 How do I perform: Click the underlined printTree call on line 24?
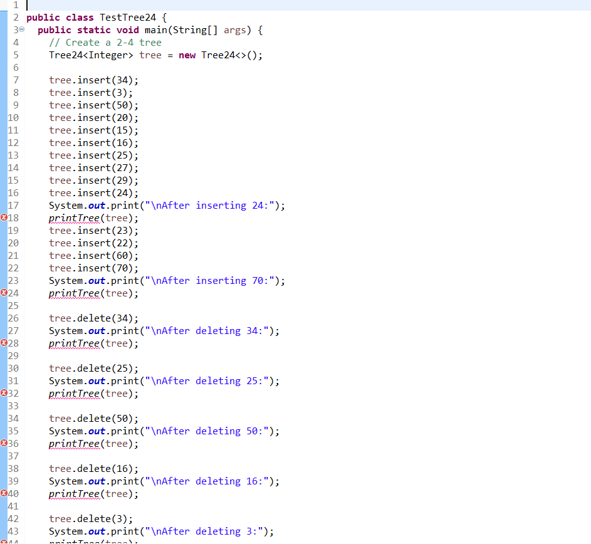[73, 293]
